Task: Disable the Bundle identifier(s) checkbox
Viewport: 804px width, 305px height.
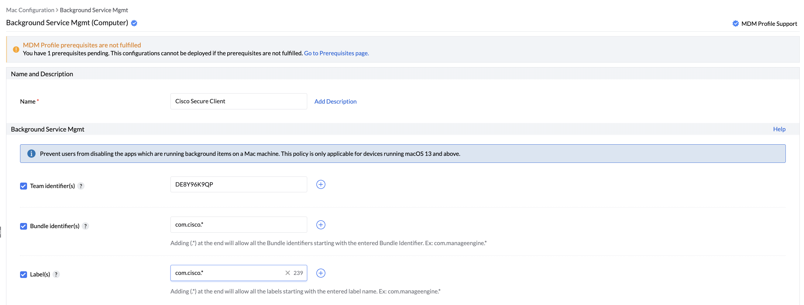Action: click(23, 226)
